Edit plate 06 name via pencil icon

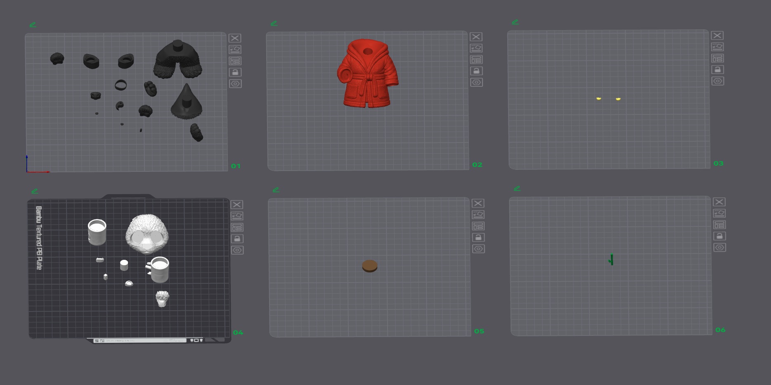pyautogui.click(x=517, y=188)
